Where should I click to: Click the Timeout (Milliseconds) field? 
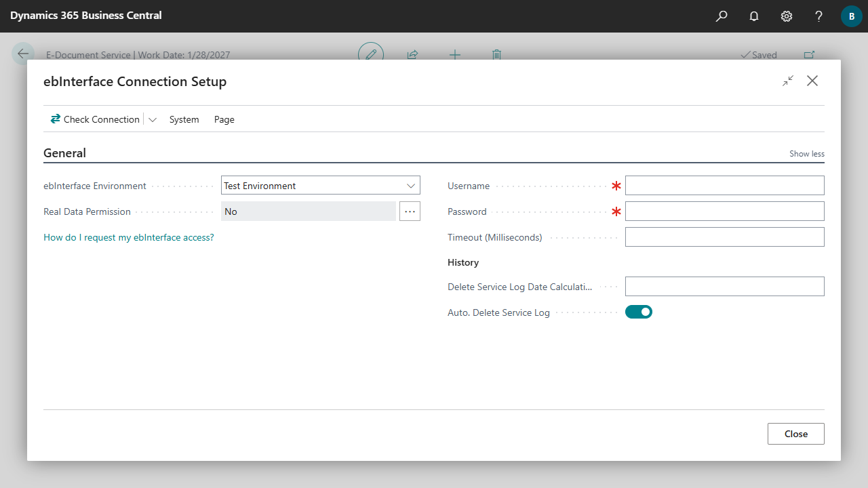(724, 237)
